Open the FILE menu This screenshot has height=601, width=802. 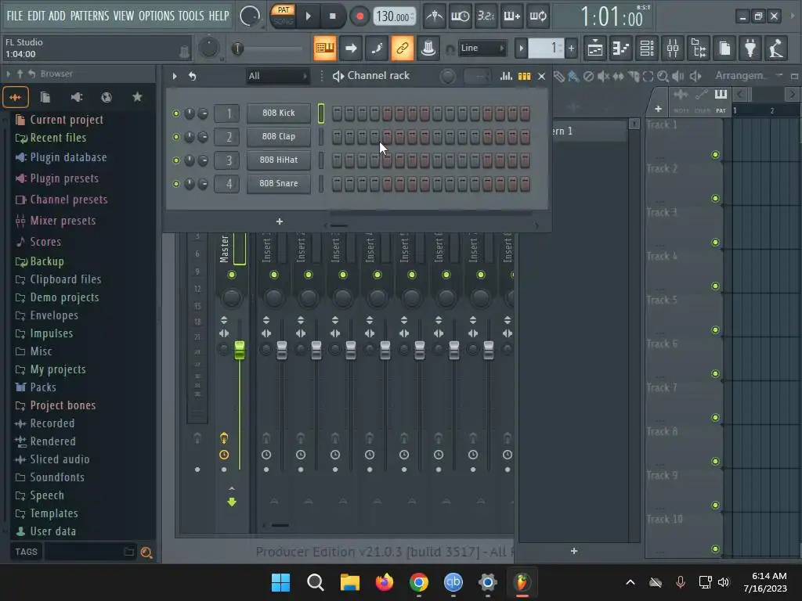point(14,16)
